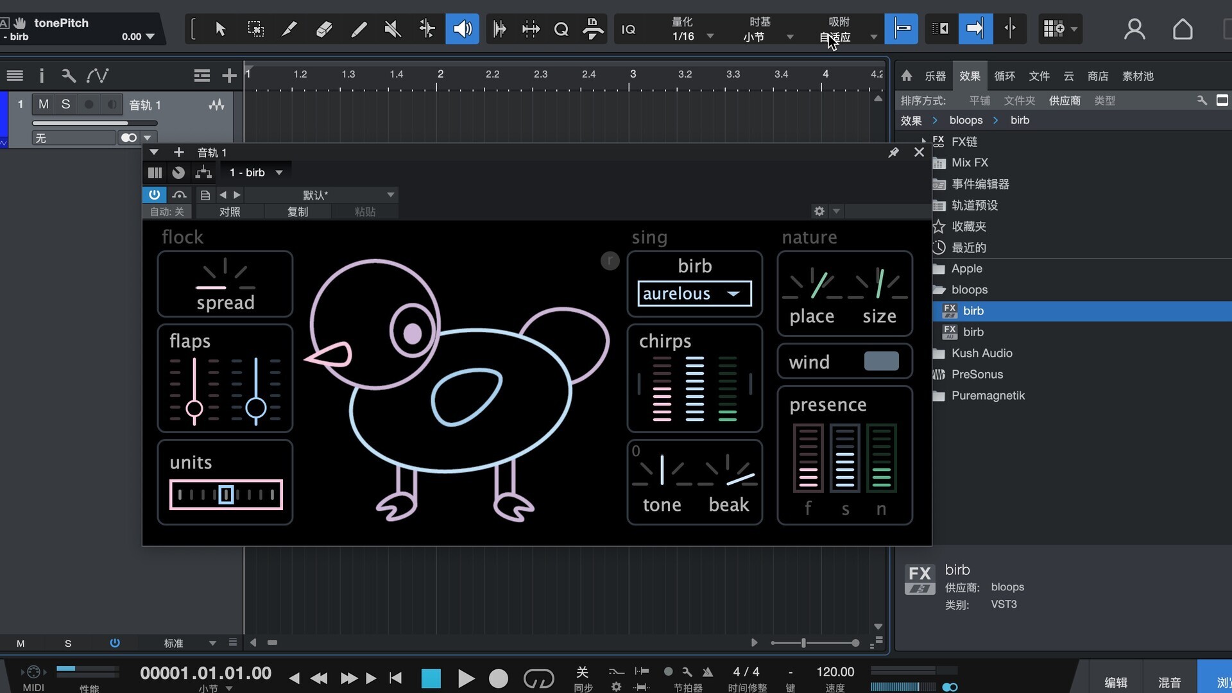Select the Mute tool
This screenshot has width=1232, height=693.
click(393, 29)
